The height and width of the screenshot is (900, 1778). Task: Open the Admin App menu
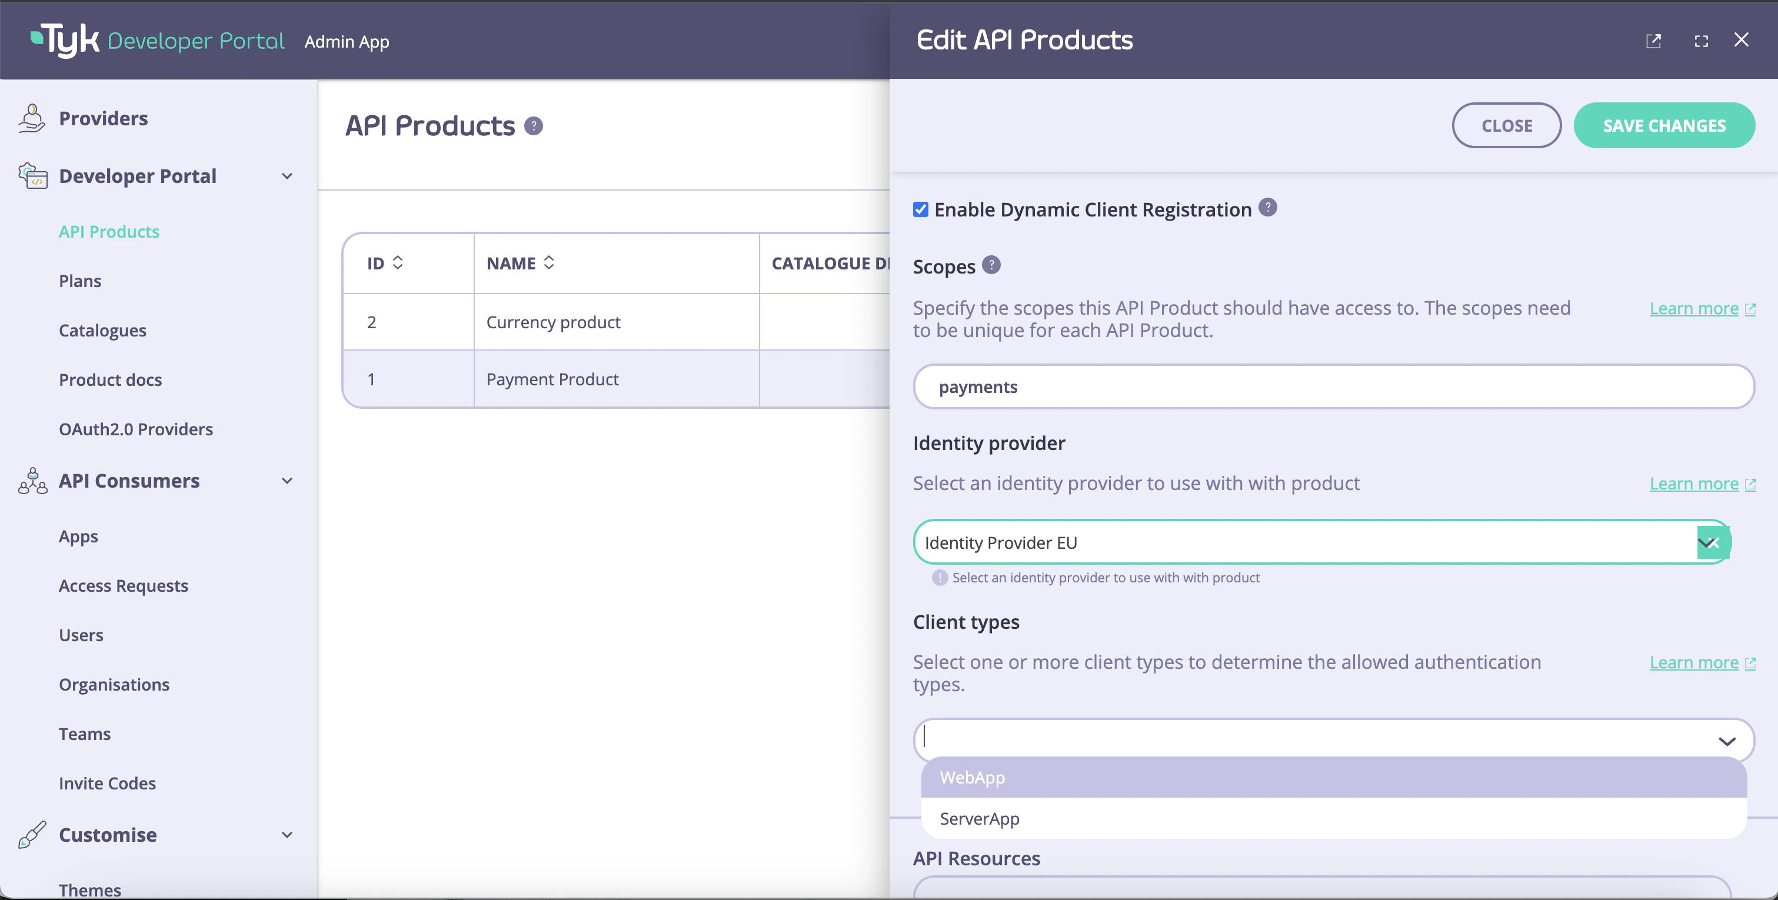[347, 41]
